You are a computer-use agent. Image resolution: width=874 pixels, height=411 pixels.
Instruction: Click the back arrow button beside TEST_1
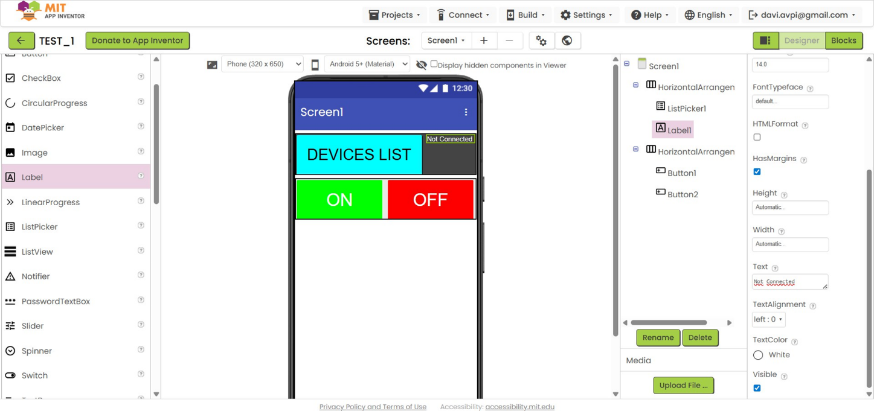coord(21,40)
